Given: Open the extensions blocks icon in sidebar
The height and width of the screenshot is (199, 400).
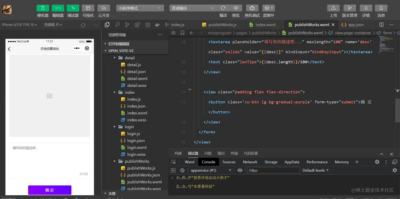Looking at the screenshot, I should [x=137, y=25].
